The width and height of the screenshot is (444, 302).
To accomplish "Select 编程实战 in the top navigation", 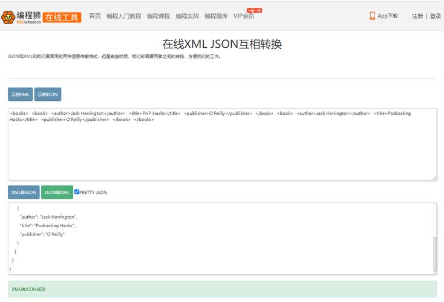I will [x=187, y=16].
